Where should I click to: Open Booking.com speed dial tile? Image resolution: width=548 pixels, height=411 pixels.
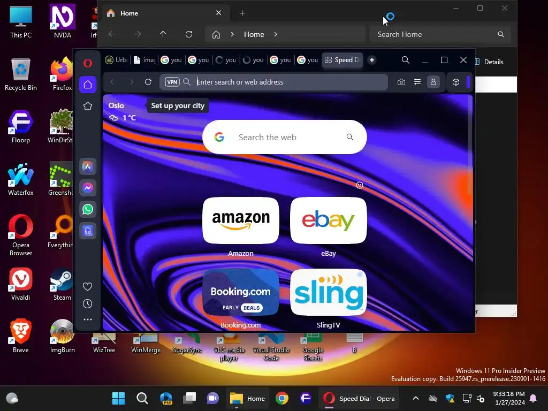241,292
